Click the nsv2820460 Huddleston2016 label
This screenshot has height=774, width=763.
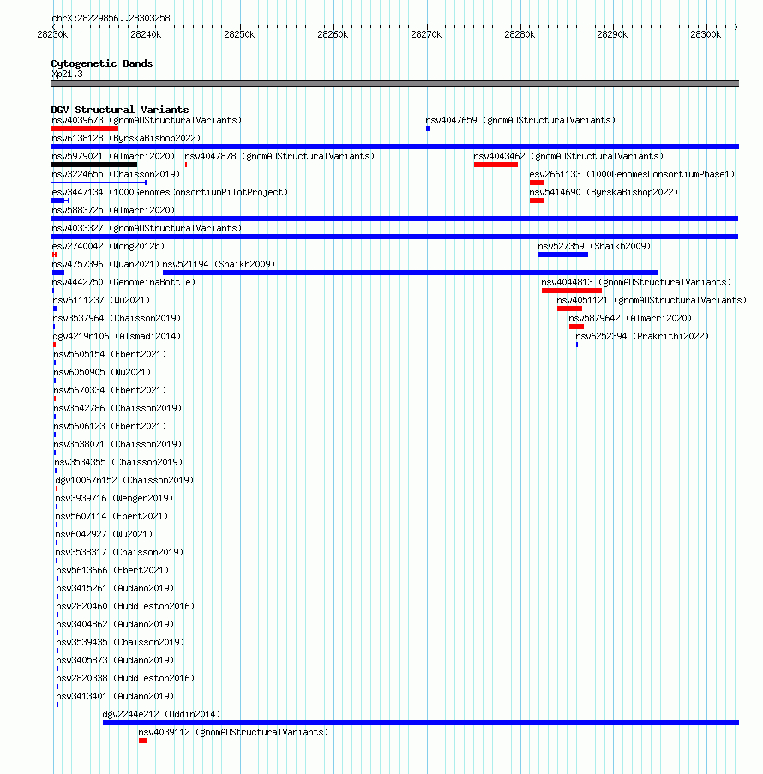(125, 607)
